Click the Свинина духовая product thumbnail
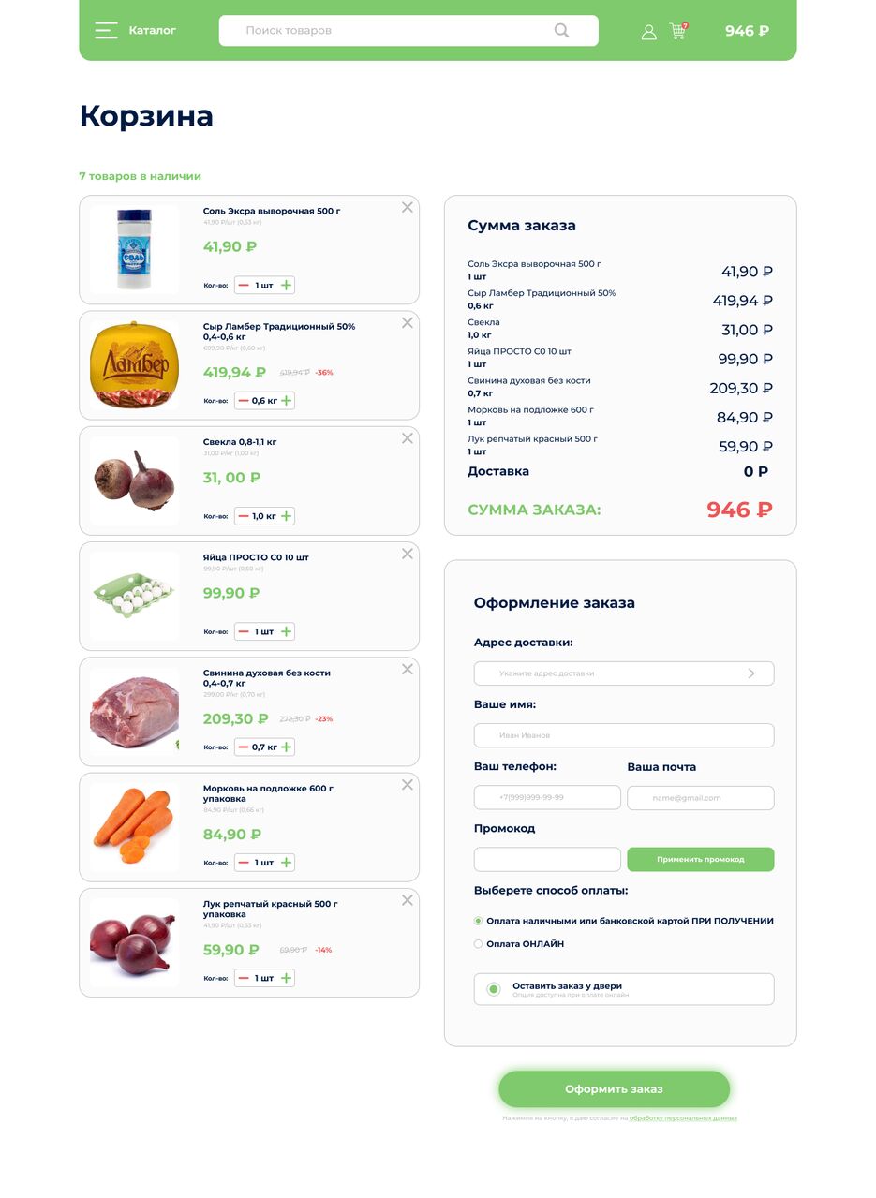This screenshot has width=876, height=1198. click(x=134, y=713)
